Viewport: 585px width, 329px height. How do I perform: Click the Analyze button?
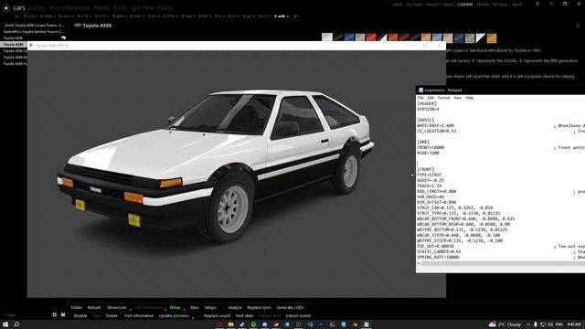click(x=235, y=307)
